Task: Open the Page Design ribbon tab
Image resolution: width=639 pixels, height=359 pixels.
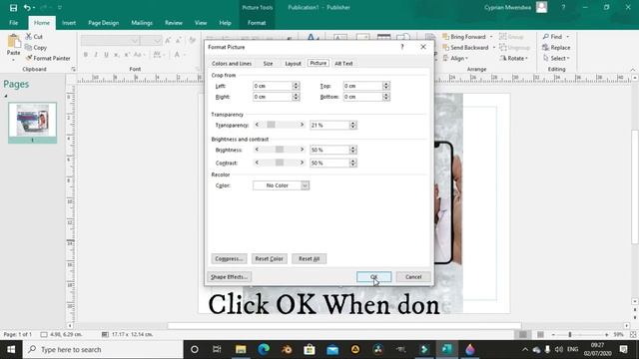Action: coord(104,23)
